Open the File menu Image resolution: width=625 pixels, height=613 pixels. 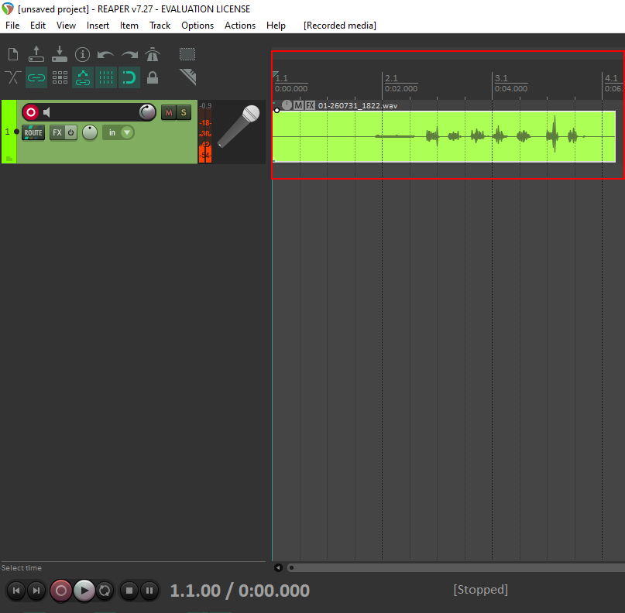[12, 26]
